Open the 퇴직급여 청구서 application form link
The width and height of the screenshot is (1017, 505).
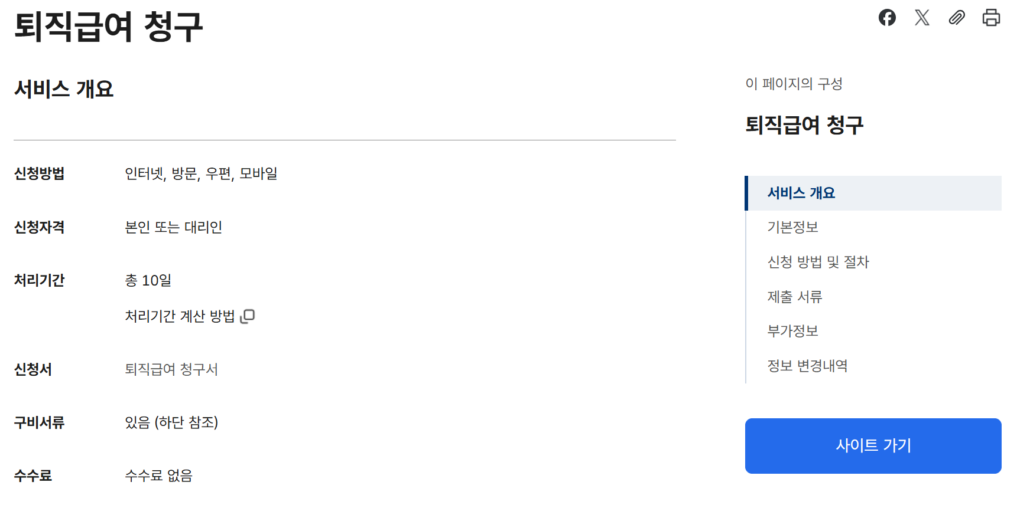click(171, 369)
